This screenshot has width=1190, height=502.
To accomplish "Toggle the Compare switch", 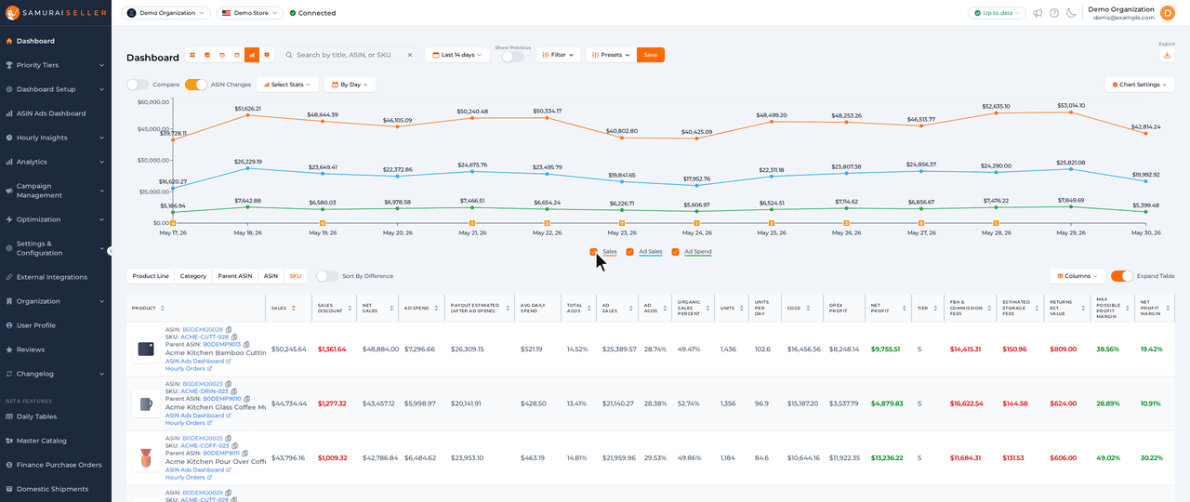I will (138, 85).
